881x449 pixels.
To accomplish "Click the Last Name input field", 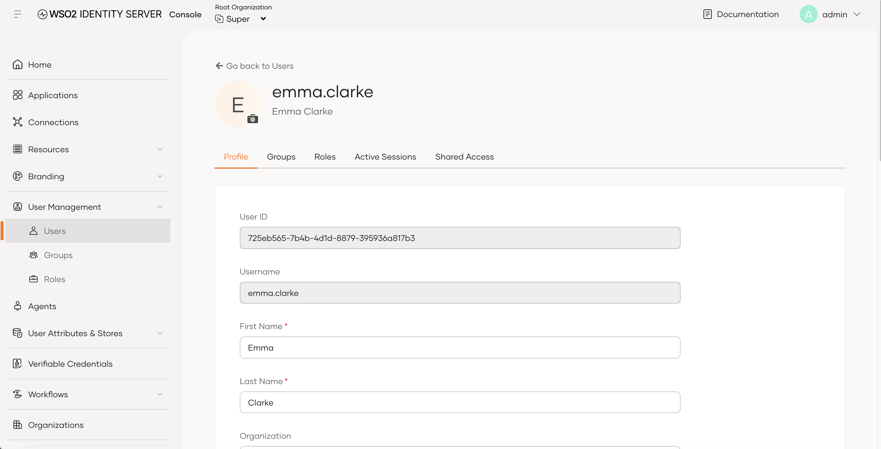I will pyautogui.click(x=460, y=402).
